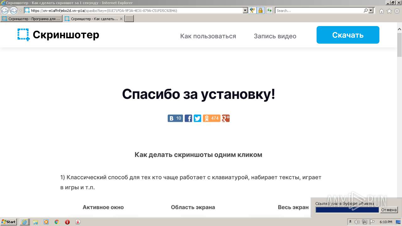
Task: Click the page scrollbar up arrow
Action: (399, 30)
